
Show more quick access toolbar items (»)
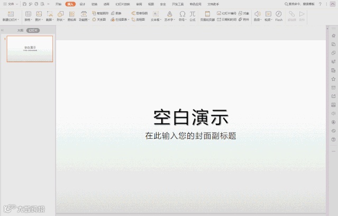[x=48, y=4]
